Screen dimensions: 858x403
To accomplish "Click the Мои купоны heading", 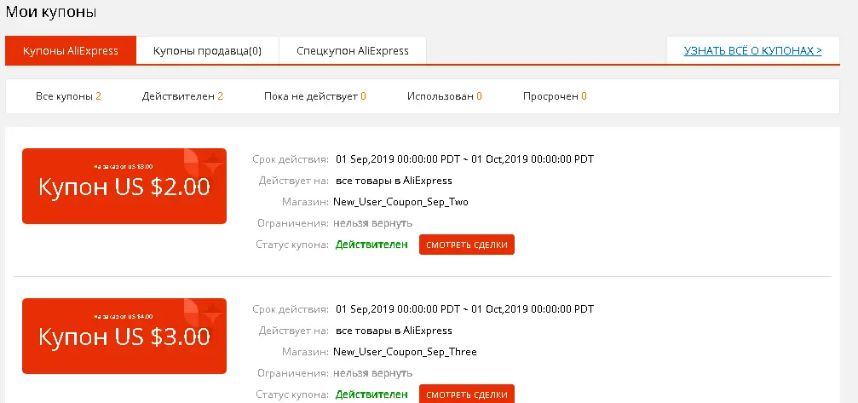I will (51, 12).
